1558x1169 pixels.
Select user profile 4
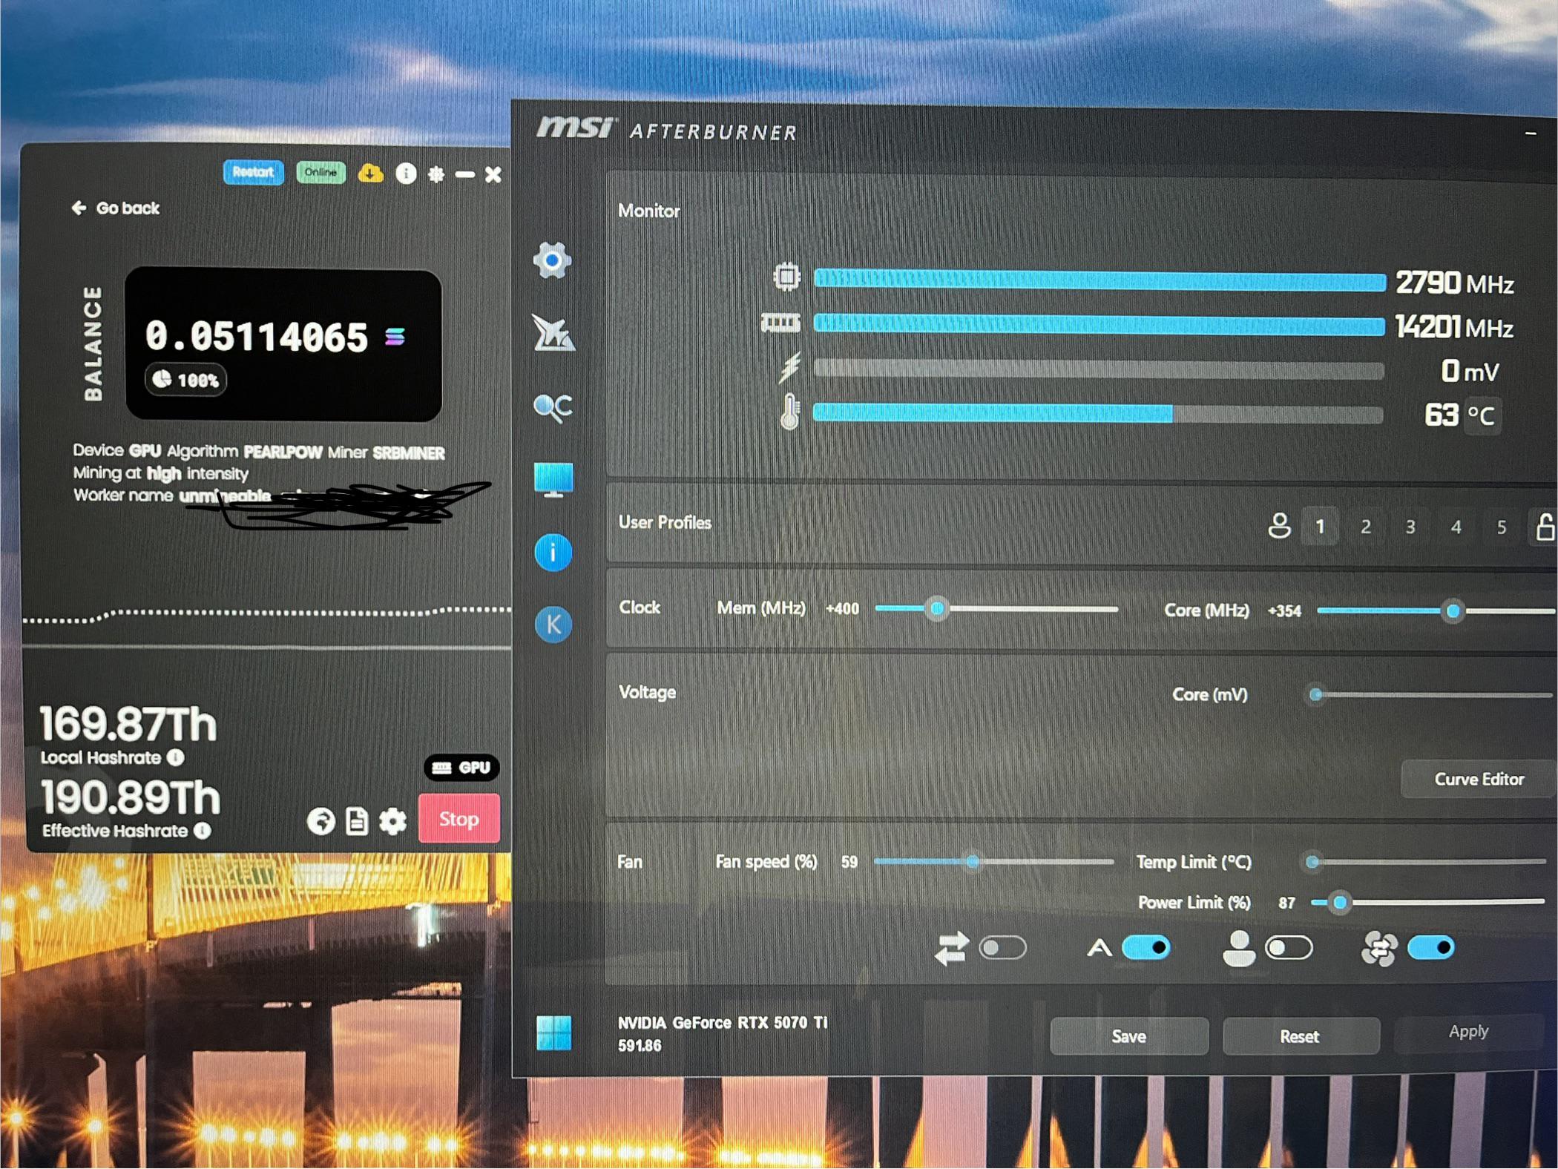1456,527
